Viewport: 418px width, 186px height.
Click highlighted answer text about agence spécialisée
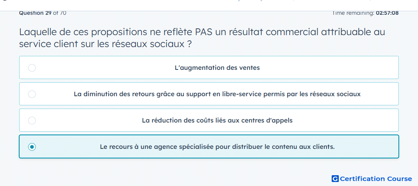pyautogui.click(x=217, y=147)
